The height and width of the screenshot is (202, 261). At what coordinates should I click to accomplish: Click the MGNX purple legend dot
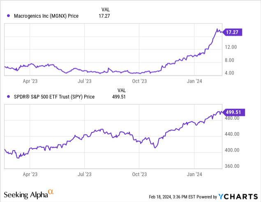tap(9, 16)
